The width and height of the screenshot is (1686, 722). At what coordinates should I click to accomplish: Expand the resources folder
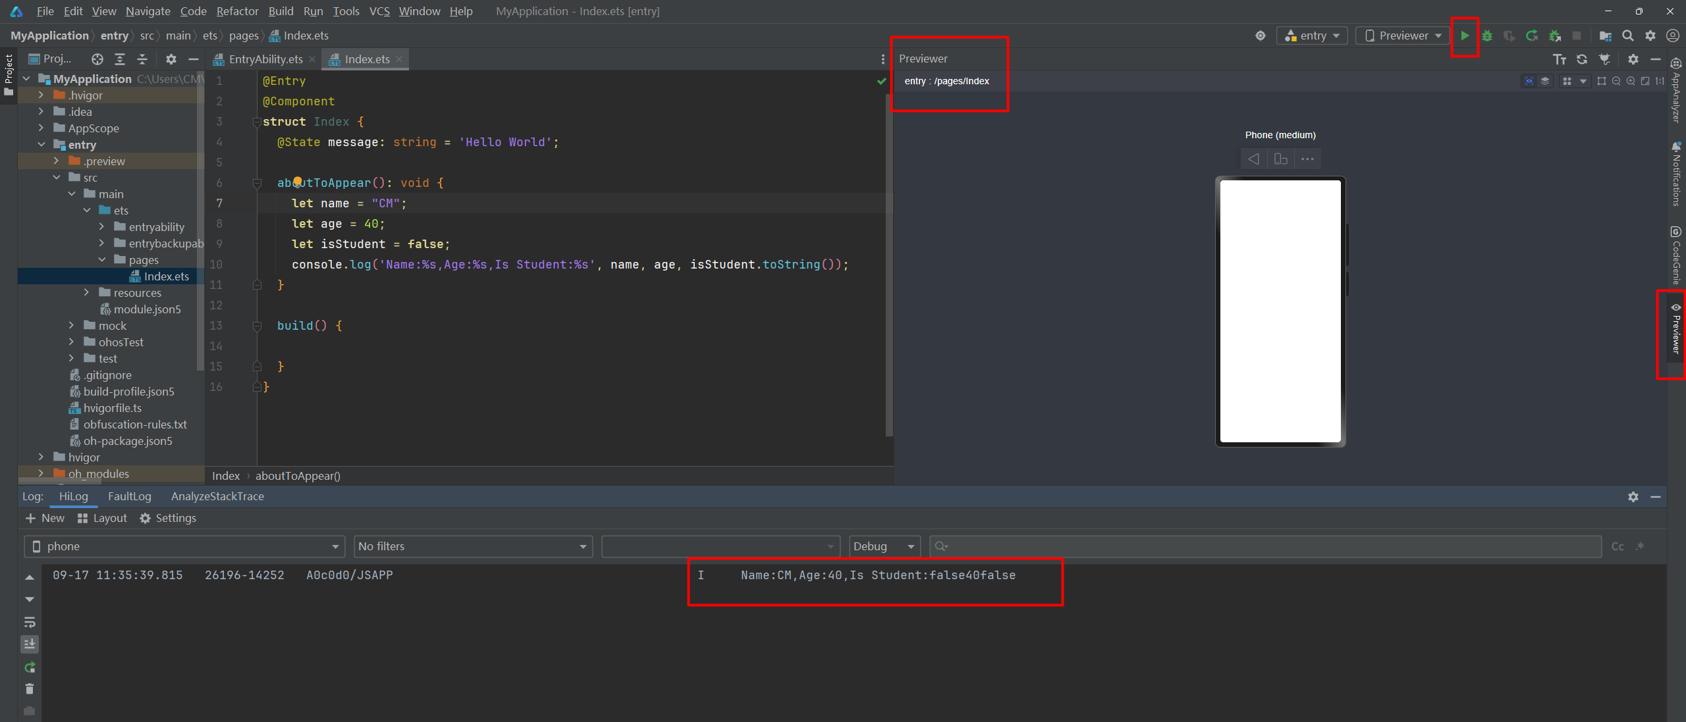pyautogui.click(x=86, y=293)
